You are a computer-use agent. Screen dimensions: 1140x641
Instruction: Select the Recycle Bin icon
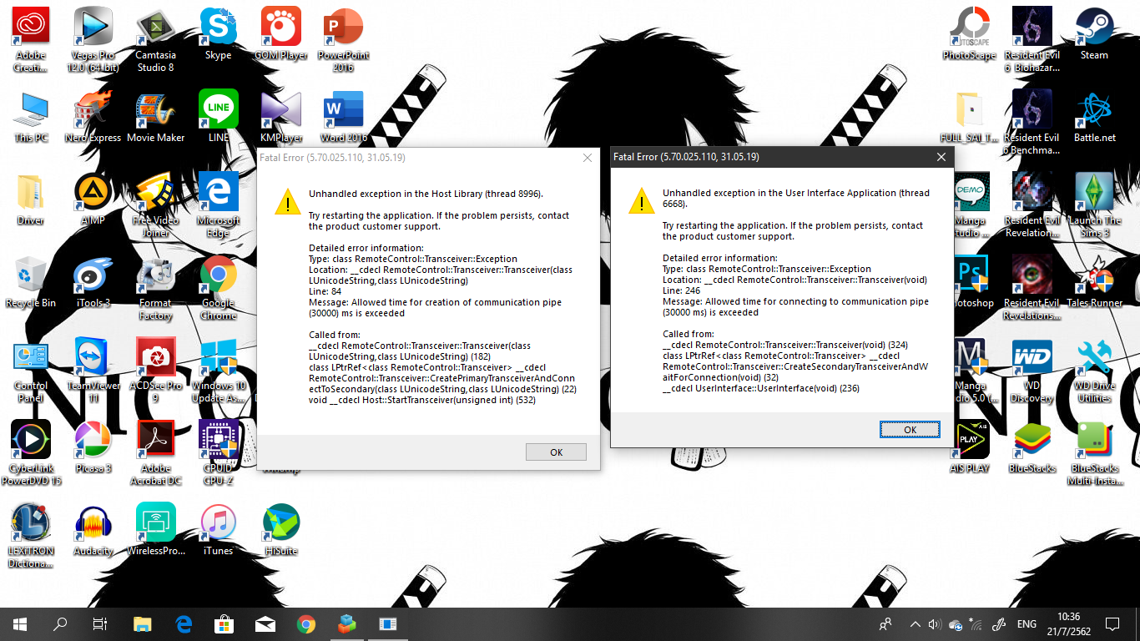(x=31, y=281)
